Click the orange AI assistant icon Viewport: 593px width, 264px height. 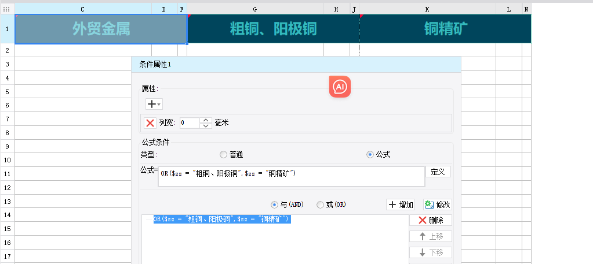coord(340,87)
